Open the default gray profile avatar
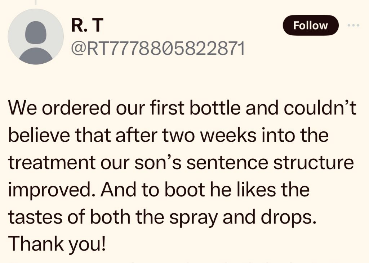This screenshot has width=369, height=263. click(x=36, y=37)
